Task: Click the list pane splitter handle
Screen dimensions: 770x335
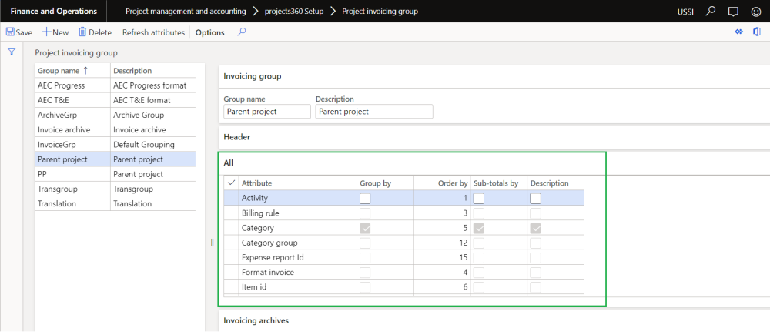Action: point(212,242)
